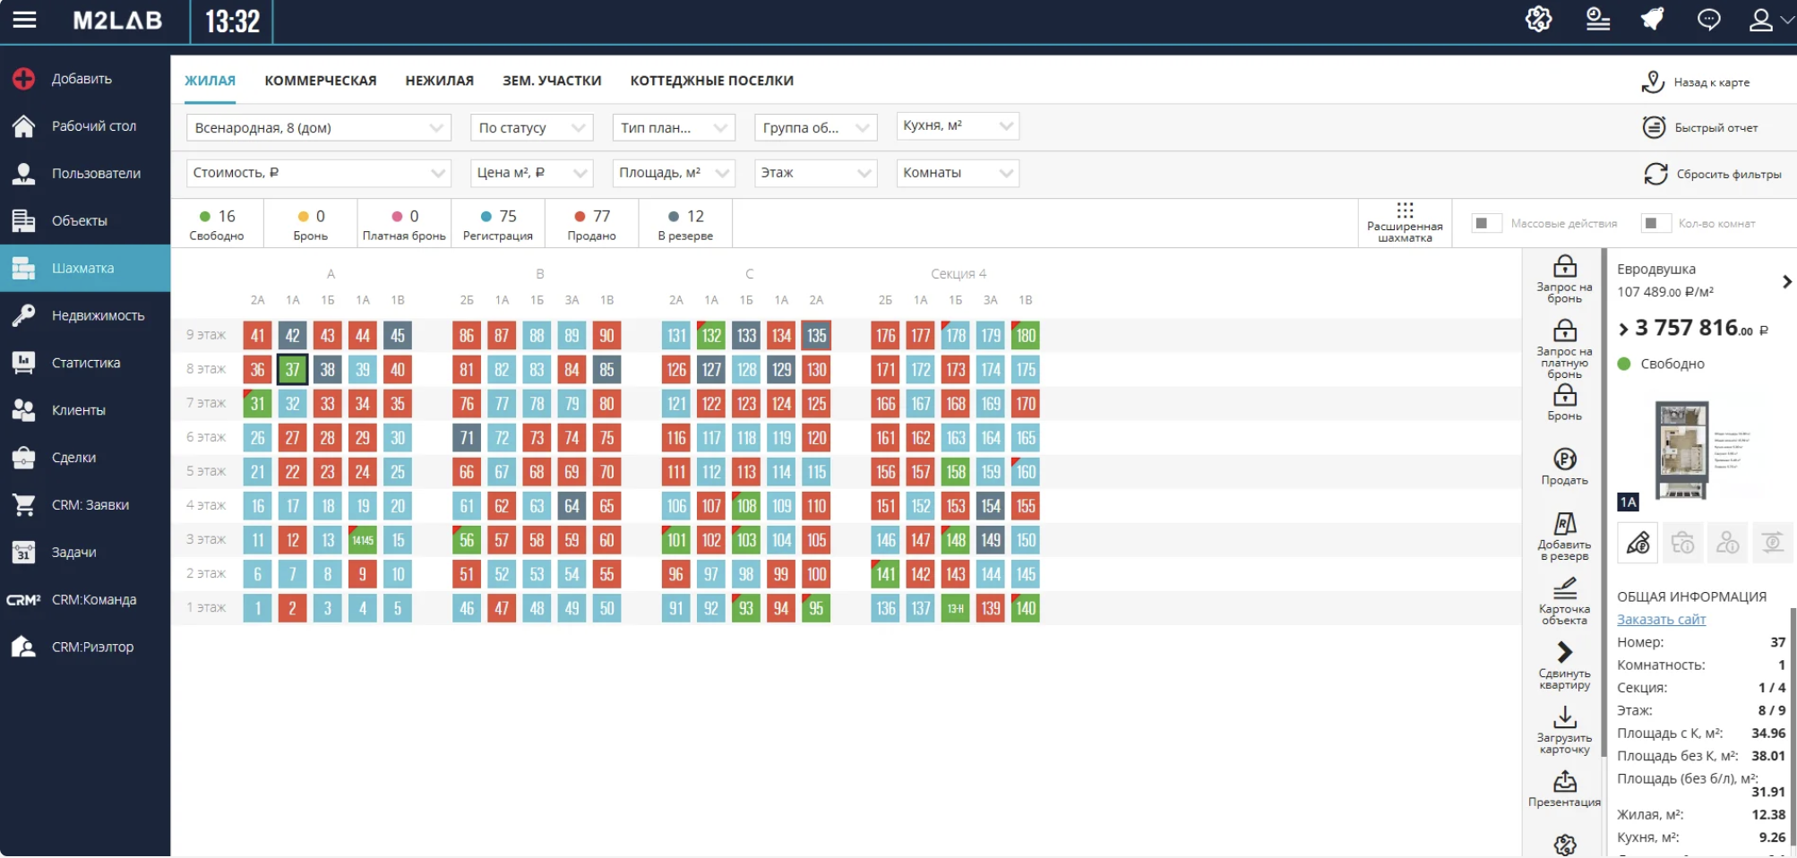Select green apartment cell 180
The image size is (1797, 858).
1026,336
